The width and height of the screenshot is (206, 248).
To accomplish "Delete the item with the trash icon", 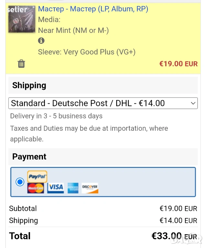I will [21, 64].
